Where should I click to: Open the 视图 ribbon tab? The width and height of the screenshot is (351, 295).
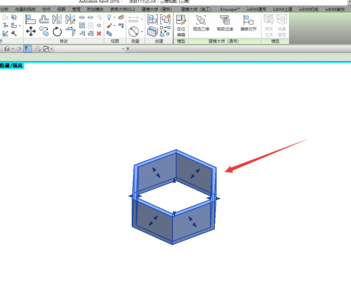tap(61, 9)
